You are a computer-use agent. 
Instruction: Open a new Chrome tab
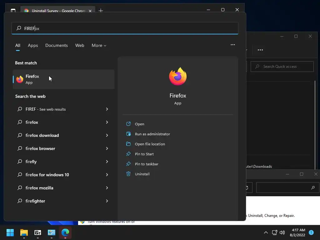tap(101, 10)
